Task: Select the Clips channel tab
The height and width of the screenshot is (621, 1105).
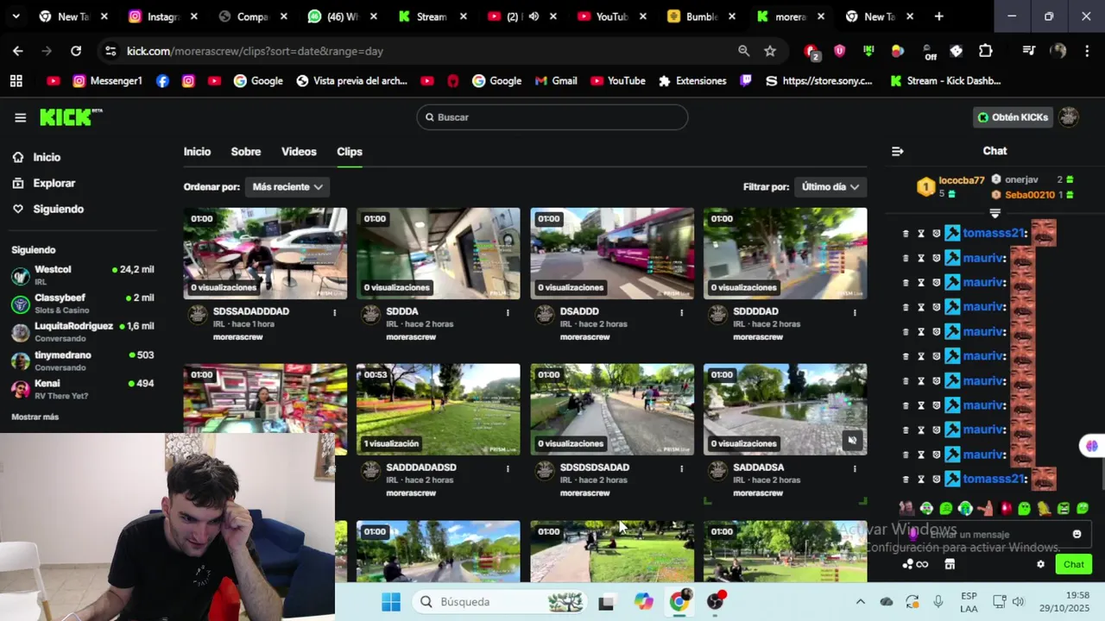Action: 350,152
